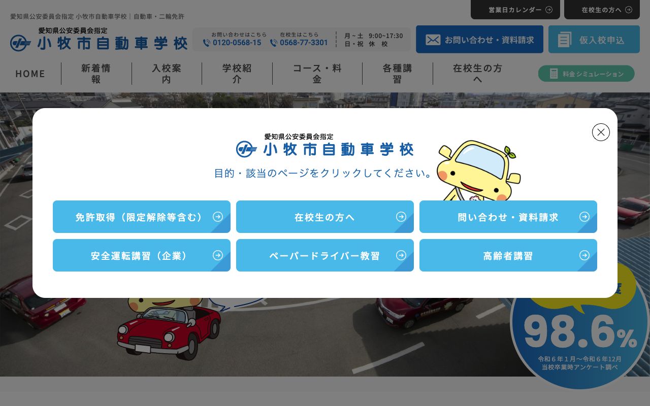650x406 pixels.
Task: Click the document icon beside 仮入校申込
Action: (x=565, y=39)
